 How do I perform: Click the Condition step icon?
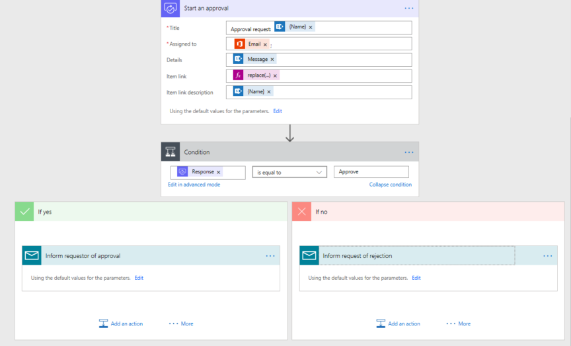(171, 152)
